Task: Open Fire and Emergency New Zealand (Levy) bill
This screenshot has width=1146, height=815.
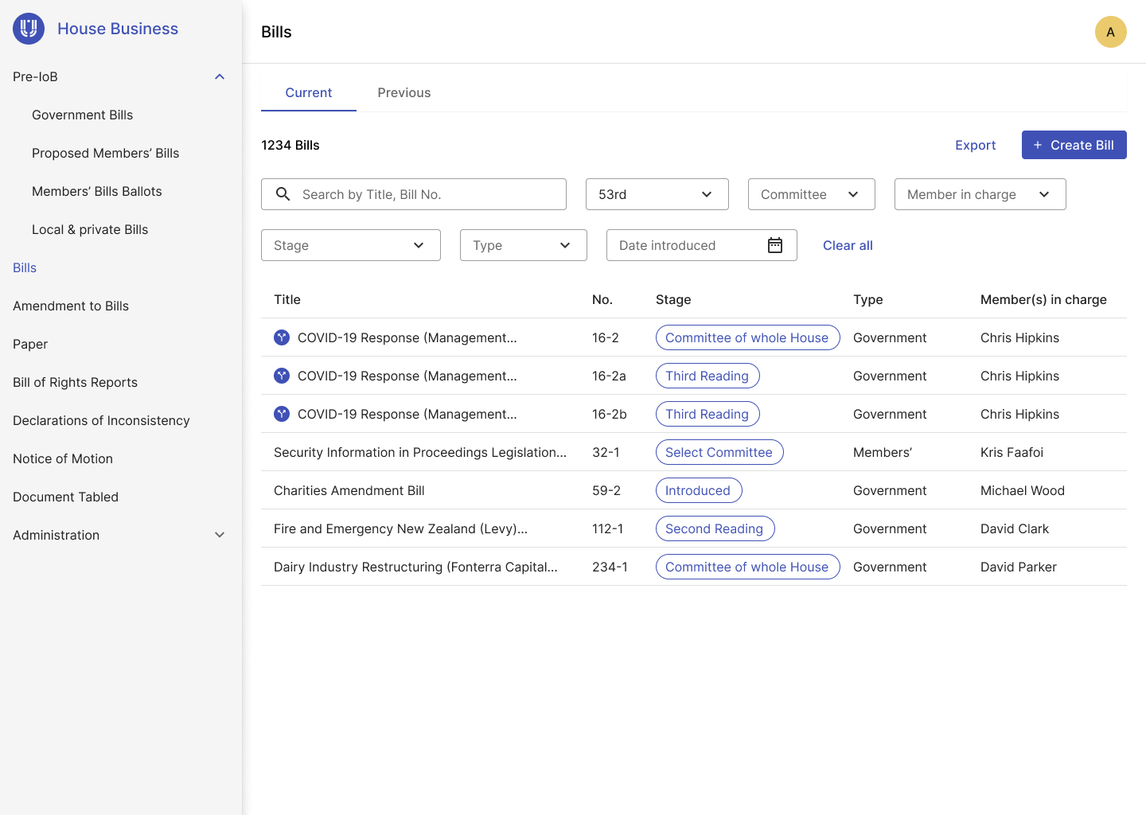Action: (400, 528)
